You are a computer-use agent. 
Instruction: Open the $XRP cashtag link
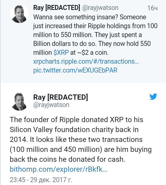[61, 52]
